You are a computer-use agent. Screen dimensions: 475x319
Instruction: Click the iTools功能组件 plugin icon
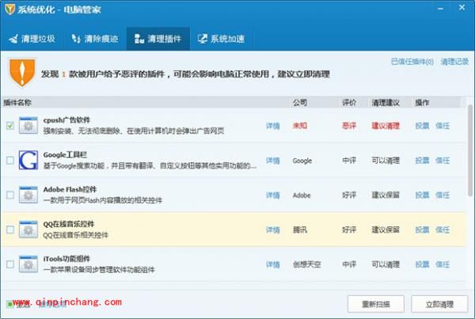(x=28, y=264)
